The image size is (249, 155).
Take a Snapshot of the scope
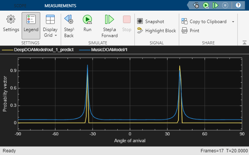coord(151,22)
